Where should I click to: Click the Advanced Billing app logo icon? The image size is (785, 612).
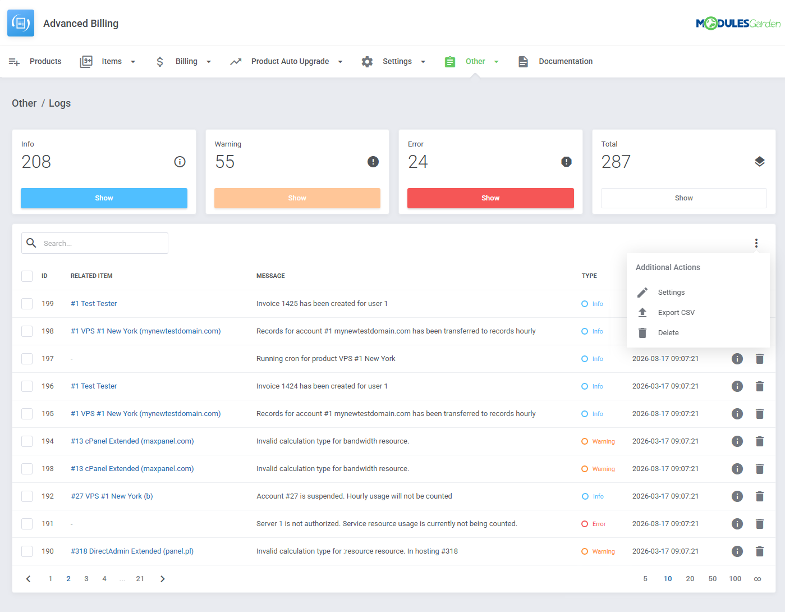(21, 23)
